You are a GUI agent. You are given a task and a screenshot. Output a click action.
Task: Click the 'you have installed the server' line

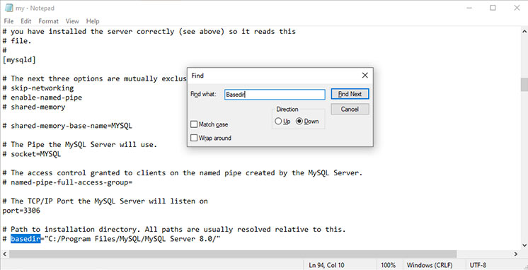tap(149, 32)
